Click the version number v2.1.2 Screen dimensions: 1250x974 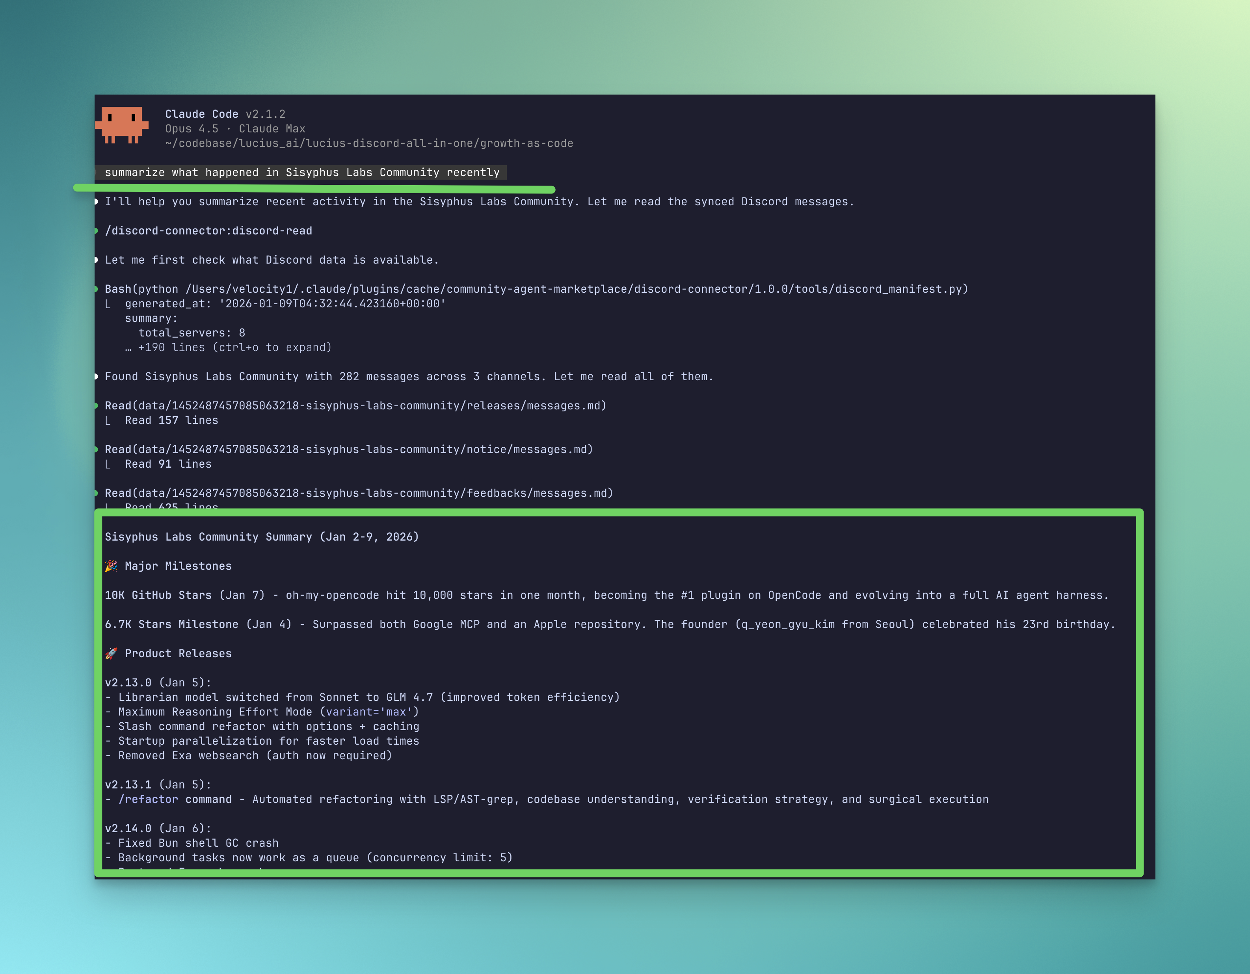pyautogui.click(x=266, y=114)
